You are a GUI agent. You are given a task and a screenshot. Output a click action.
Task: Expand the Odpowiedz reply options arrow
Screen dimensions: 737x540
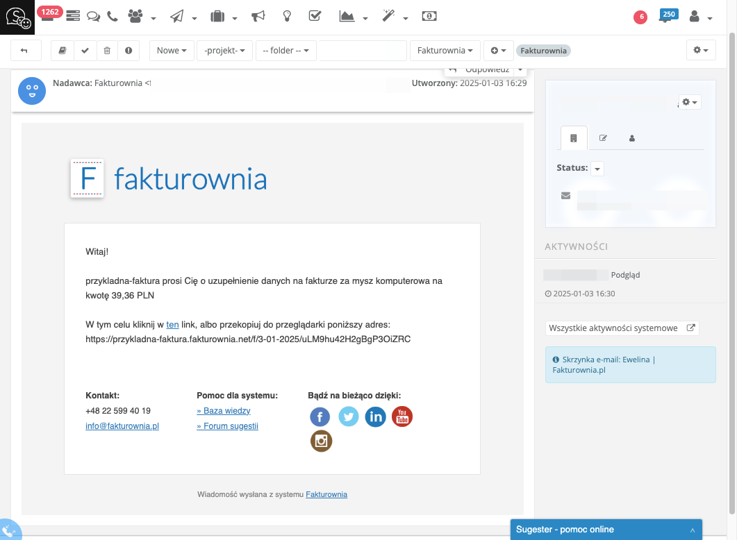click(520, 70)
